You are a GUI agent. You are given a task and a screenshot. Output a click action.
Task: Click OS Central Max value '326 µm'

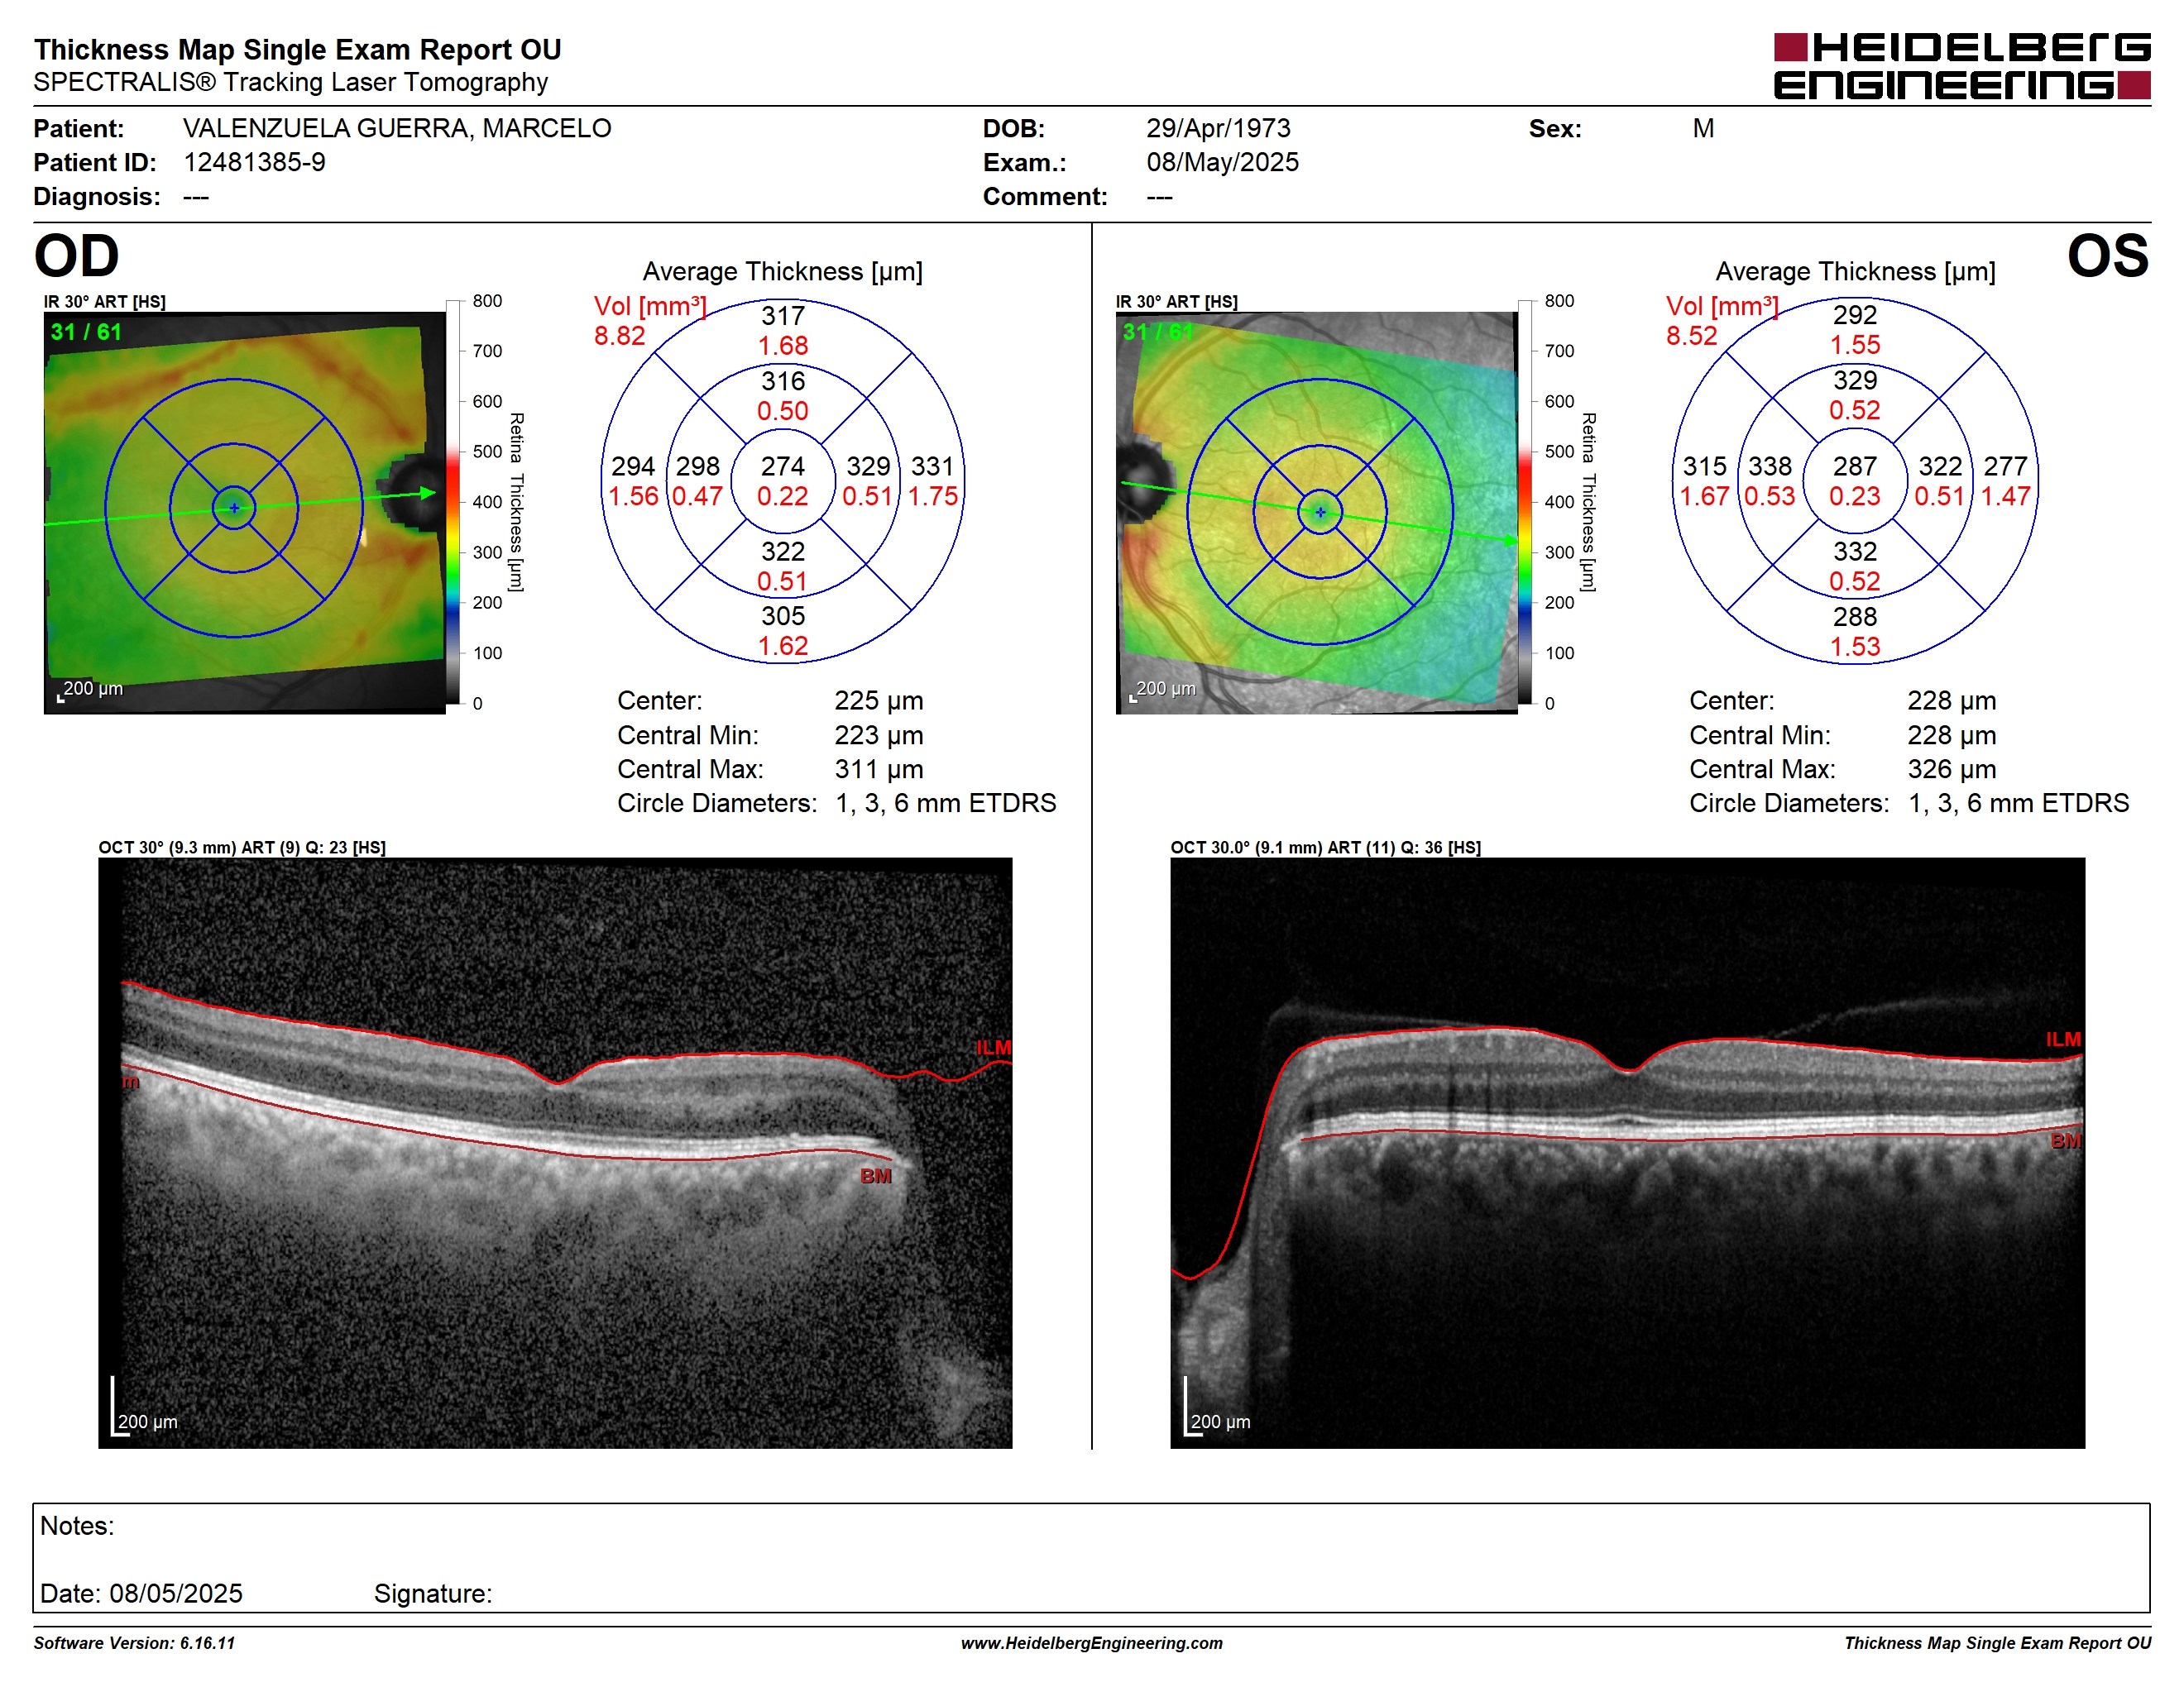[1951, 768]
